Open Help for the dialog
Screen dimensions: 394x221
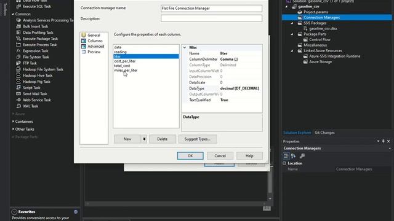pyautogui.click(x=249, y=155)
